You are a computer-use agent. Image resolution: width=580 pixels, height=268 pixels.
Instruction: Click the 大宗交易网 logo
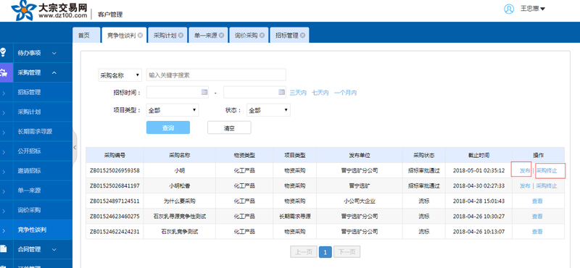click(x=49, y=10)
